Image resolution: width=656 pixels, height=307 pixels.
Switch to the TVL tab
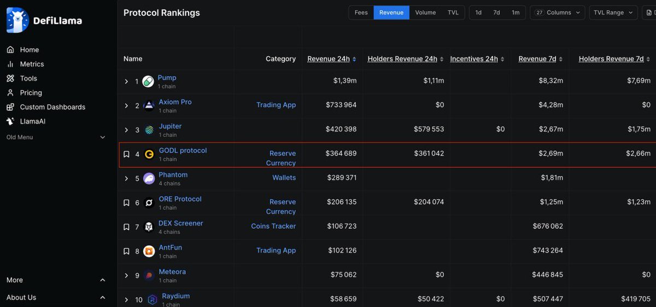coord(453,13)
